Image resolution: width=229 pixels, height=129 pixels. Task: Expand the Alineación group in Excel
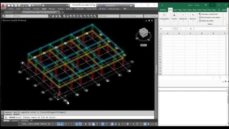tap(183, 17)
